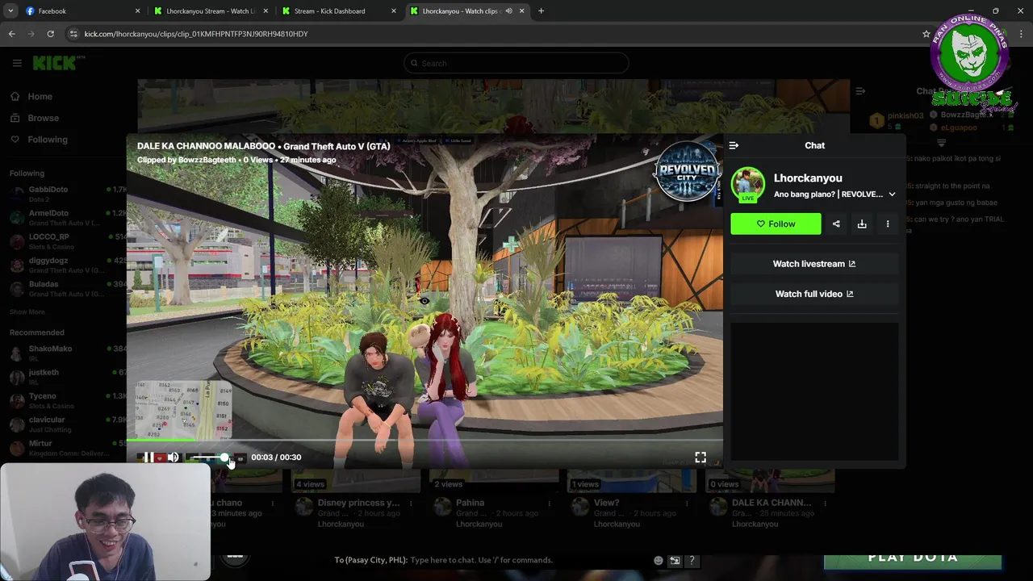Download this clip
The height and width of the screenshot is (581, 1033).
(x=862, y=224)
